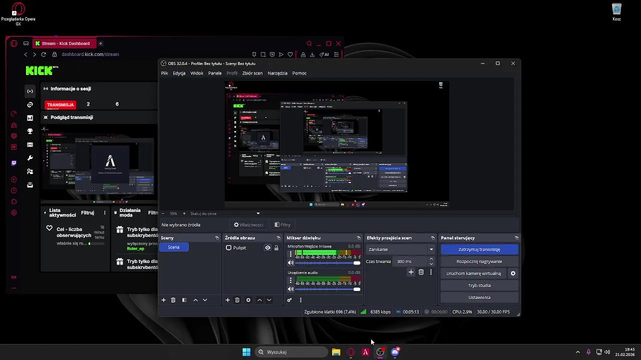Toggle the lock on the Pulpit source
The width and height of the screenshot is (641, 360).
click(276, 248)
